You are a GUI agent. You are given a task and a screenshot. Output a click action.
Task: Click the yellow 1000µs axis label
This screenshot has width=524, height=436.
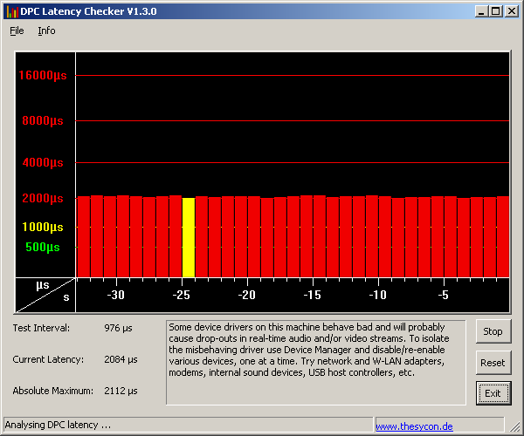pos(43,227)
